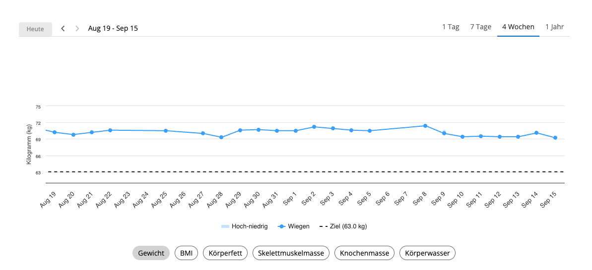Switch to the 7 Tage view
Viewport: 592px width, 270px height.
[480, 27]
